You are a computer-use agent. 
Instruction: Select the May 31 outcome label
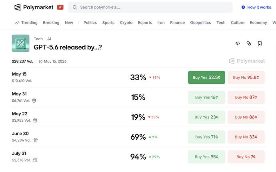tap(19, 94)
